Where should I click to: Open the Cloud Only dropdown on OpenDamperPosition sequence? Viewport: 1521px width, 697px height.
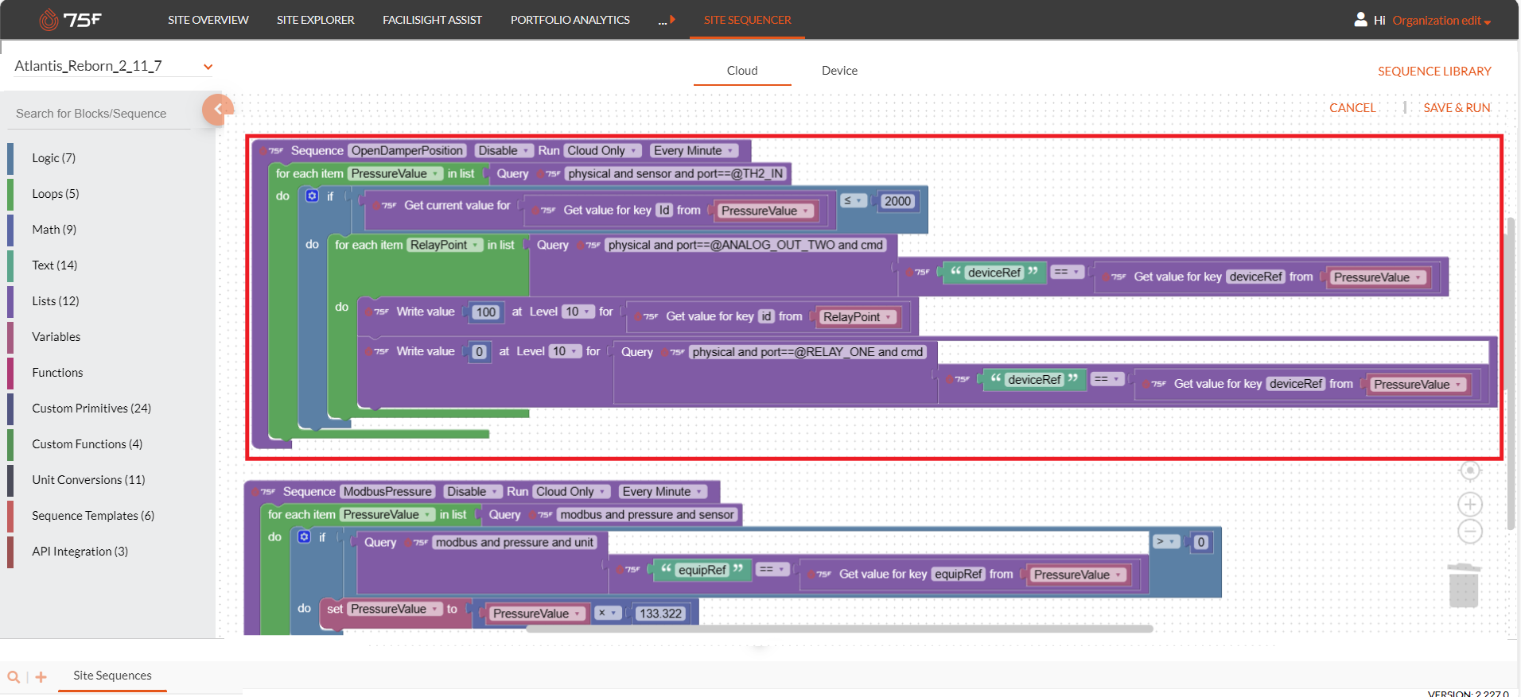point(601,151)
